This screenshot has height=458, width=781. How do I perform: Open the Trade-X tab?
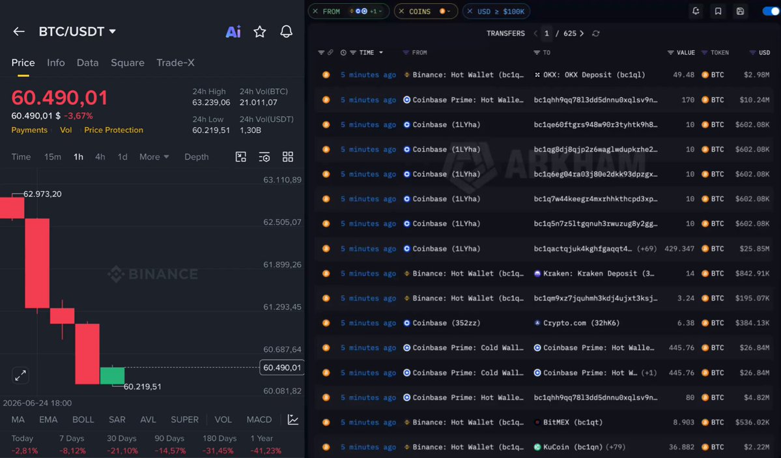(175, 63)
